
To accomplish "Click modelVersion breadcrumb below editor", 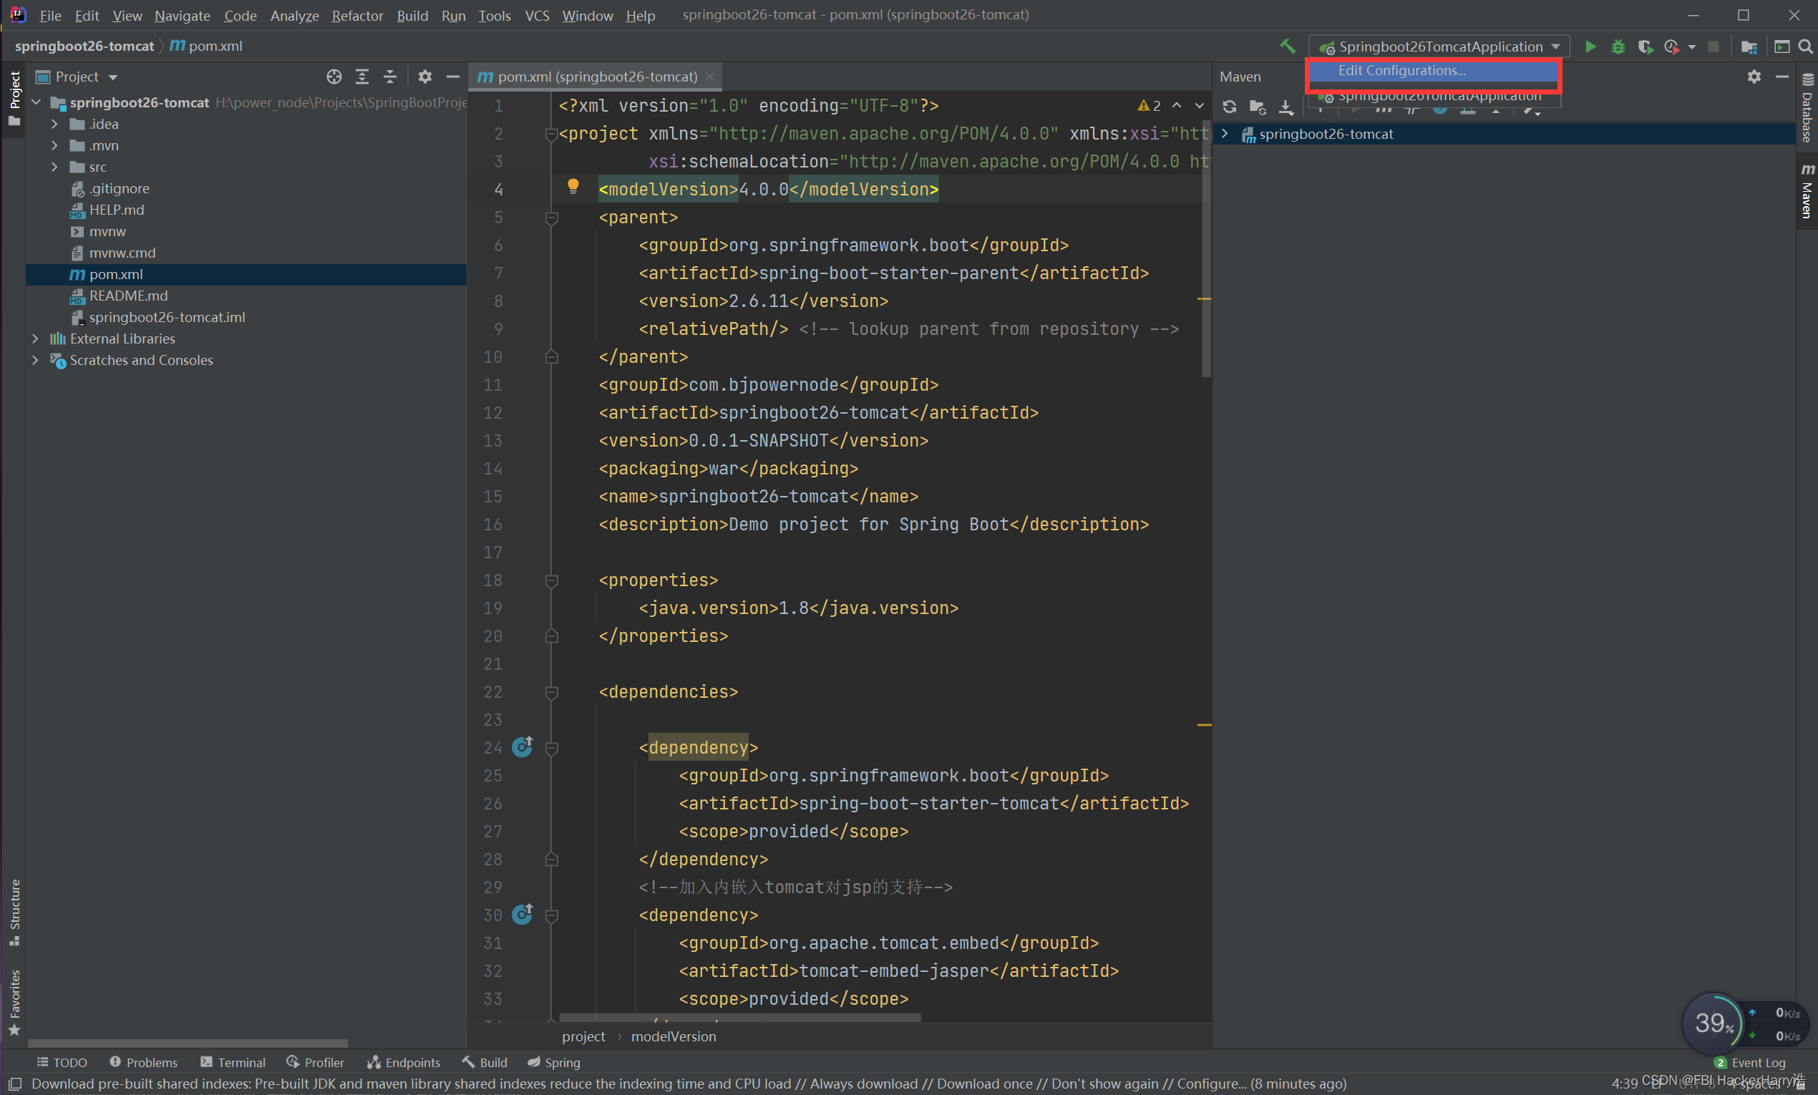I will (673, 1036).
